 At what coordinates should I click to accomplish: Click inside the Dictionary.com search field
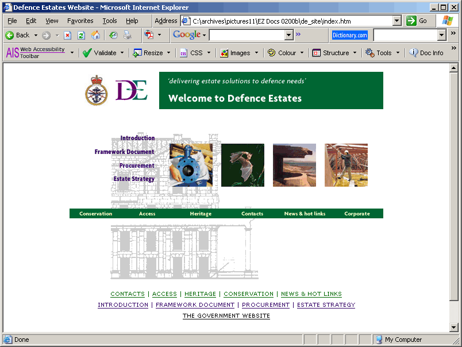point(406,36)
